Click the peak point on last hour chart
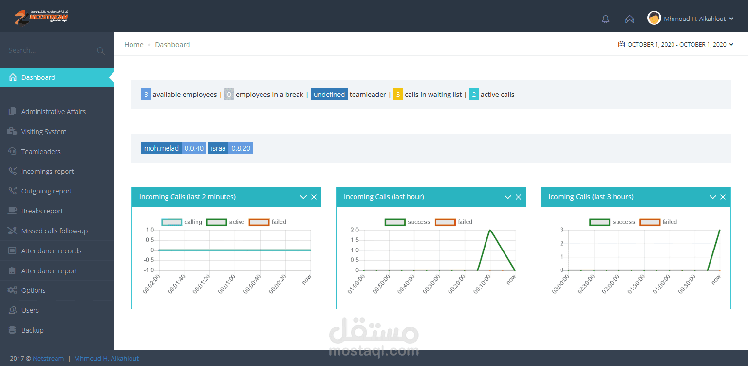The height and width of the screenshot is (366, 748). pos(490,230)
